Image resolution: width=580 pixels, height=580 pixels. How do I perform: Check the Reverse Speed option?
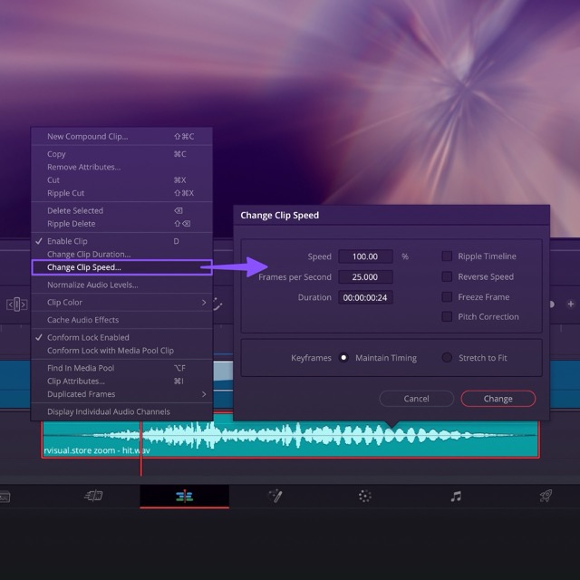(x=447, y=276)
